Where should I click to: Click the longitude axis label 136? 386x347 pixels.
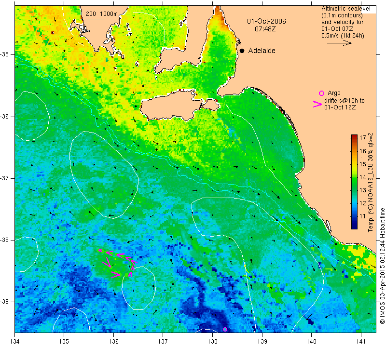click(x=113, y=342)
